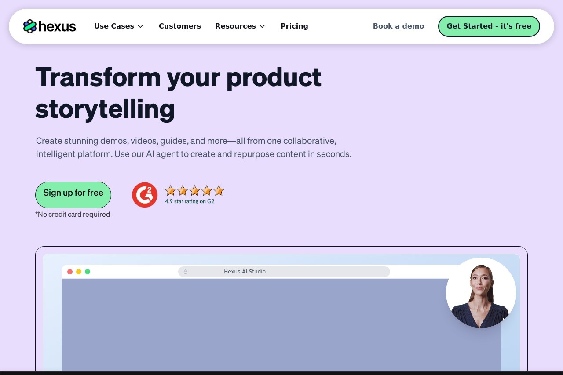Click the Hexus logo icon

[29, 26]
